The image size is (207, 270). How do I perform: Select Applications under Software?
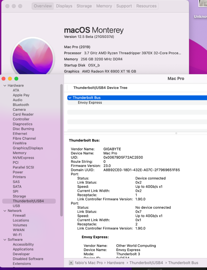point(23,249)
